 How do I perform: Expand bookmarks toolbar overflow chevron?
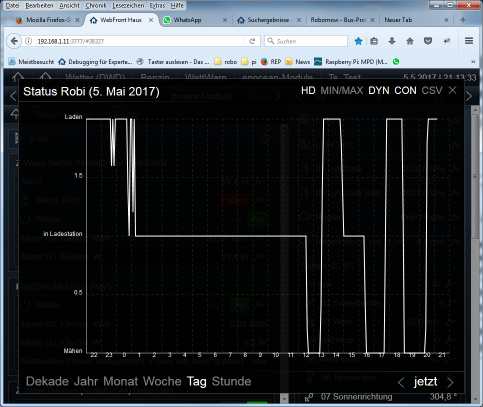click(x=473, y=61)
